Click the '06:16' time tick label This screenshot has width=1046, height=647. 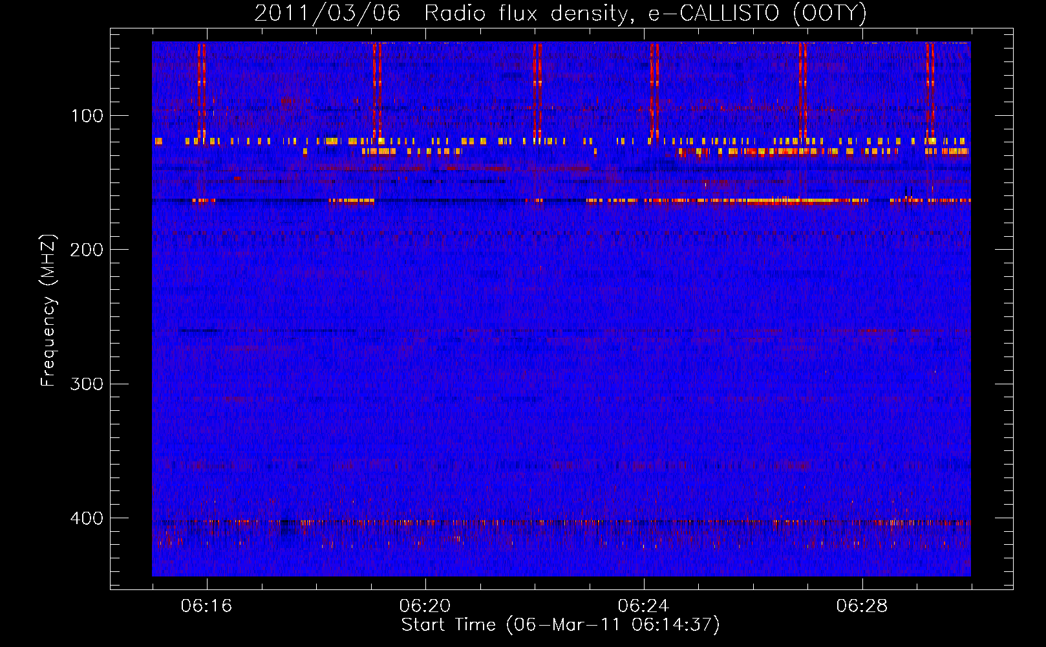(206, 606)
